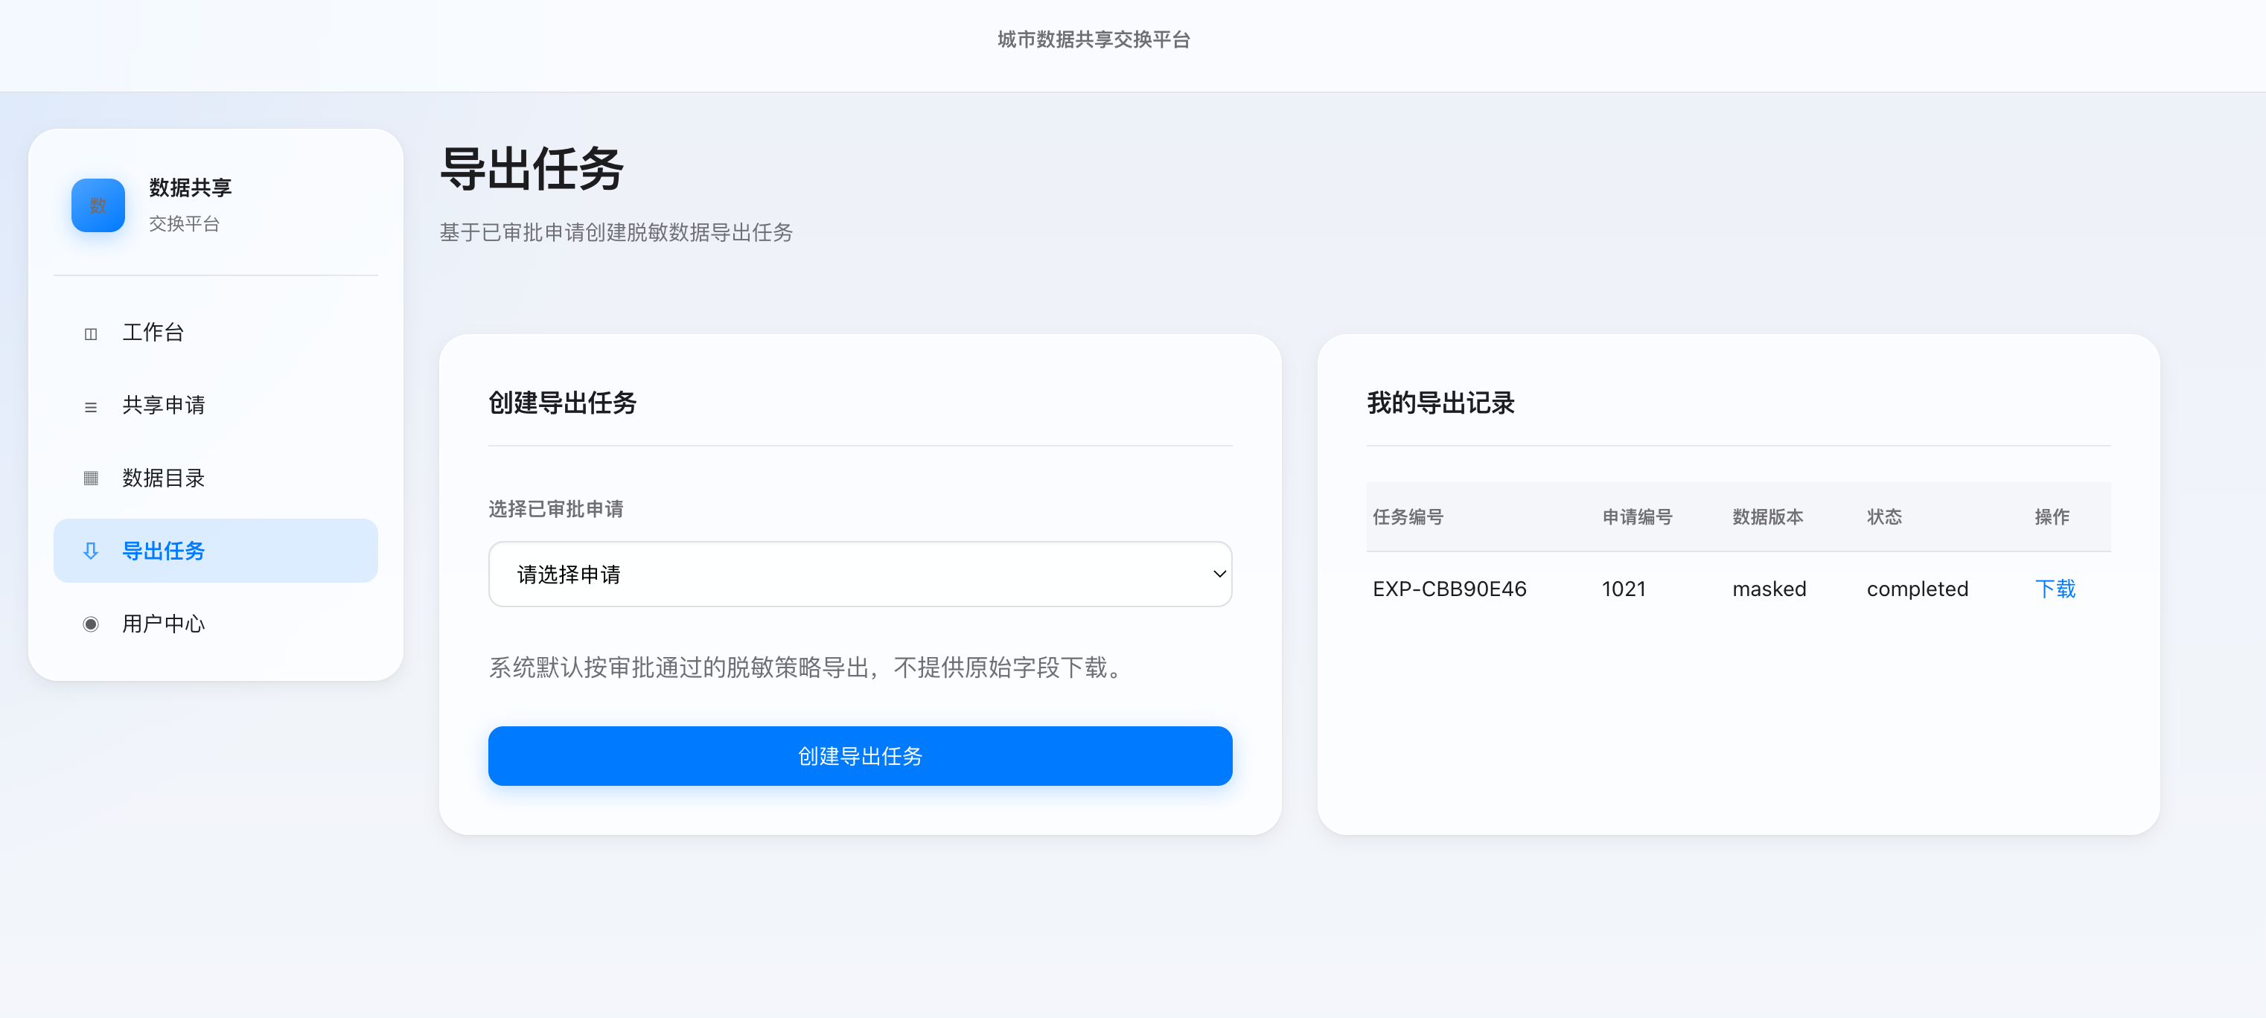The width and height of the screenshot is (2266, 1018).
Task: Click the 任务编号 column header
Action: (1408, 517)
